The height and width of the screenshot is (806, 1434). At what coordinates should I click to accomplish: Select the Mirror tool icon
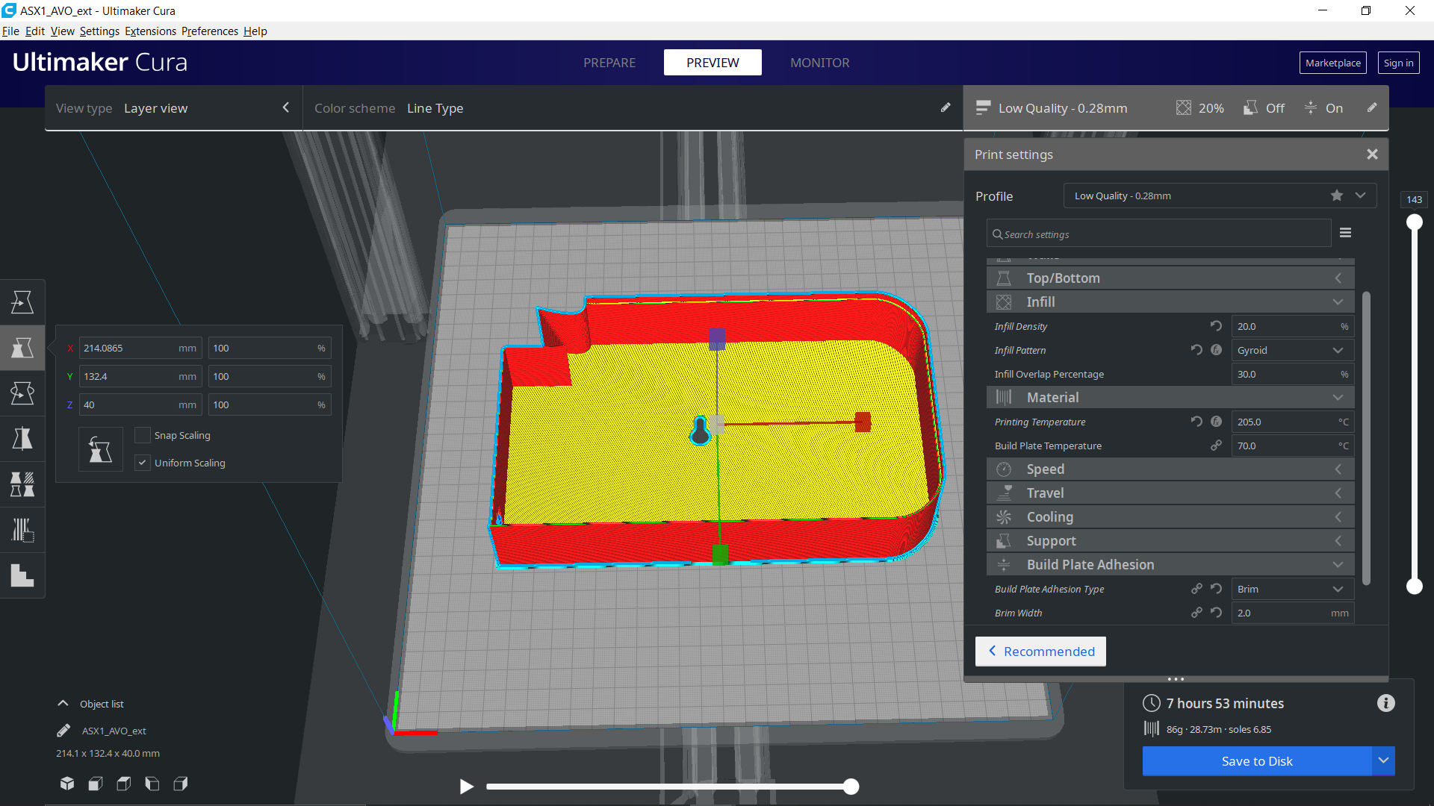[22, 439]
